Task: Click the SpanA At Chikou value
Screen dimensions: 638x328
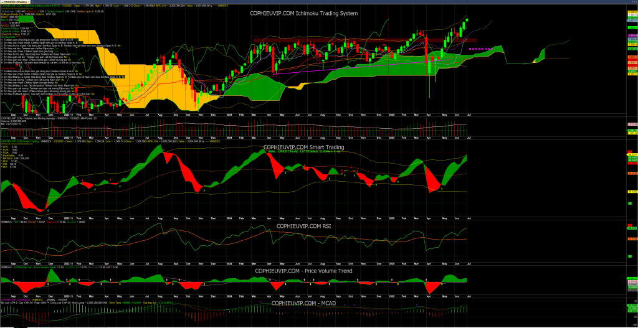Action: (x=26, y=31)
